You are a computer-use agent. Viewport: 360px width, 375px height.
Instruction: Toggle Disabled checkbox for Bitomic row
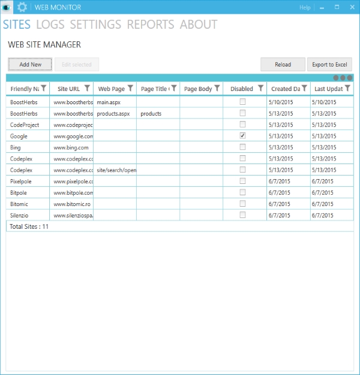coord(242,204)
